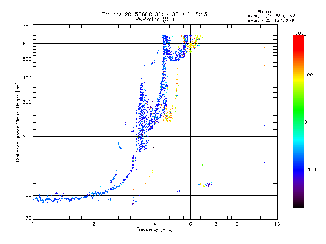Viewport: 326px width, 244px height.
Task: Click the y-axis tick label '600'
Action: pyautogui.click(x=27, y=44)
